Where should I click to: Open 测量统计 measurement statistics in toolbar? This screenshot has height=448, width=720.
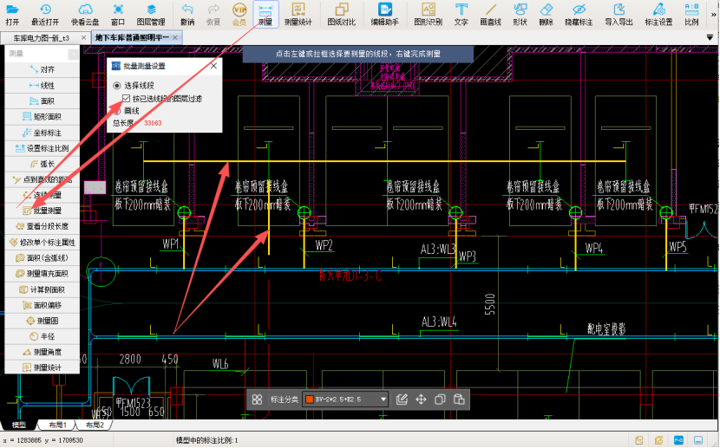pyautogui.click(x=298, y=13)
